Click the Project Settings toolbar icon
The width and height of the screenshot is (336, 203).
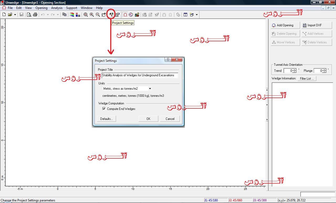click(111, 15)
